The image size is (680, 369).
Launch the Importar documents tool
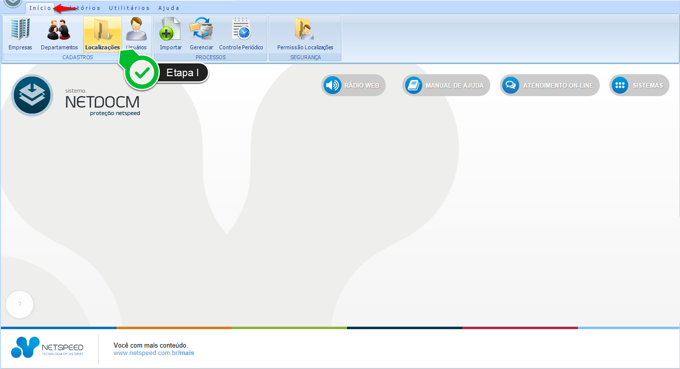point(171,34)
